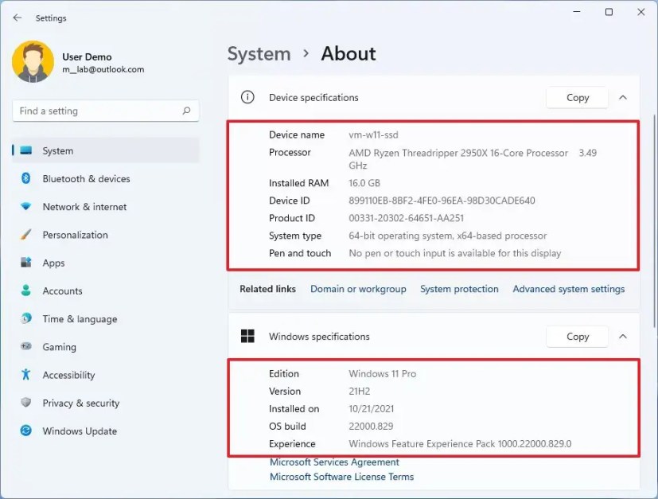Click the 16.0 GB RAM value
The image size is (658, 499).
pyautogui.click(x=364, y=183)
